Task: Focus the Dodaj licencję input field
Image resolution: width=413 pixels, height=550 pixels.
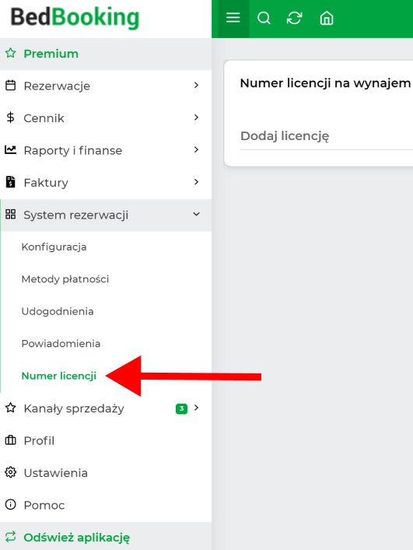Action: (x=326, y=136)
